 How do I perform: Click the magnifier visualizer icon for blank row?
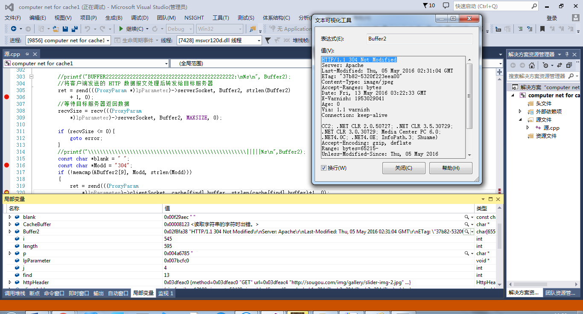tap(467, 217)
